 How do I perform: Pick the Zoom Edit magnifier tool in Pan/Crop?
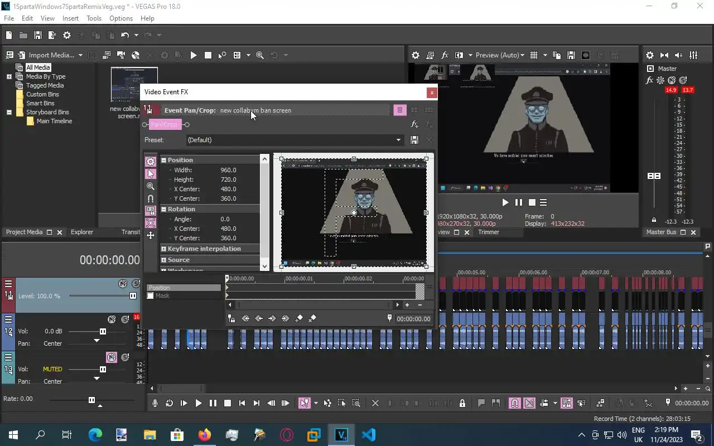[151, 186]
